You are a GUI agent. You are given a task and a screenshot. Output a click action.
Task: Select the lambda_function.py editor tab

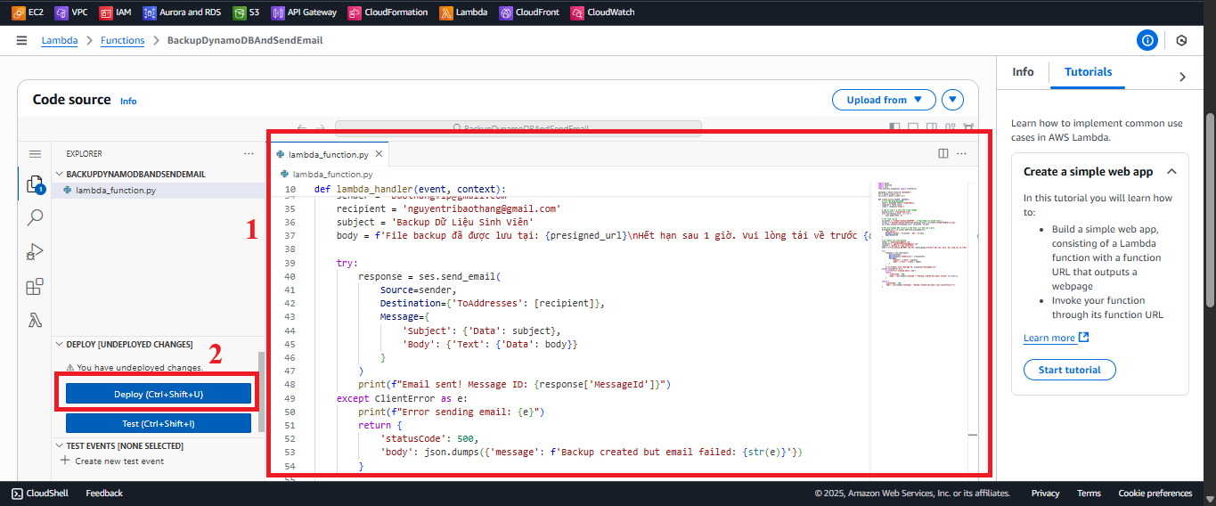point(328,154)
